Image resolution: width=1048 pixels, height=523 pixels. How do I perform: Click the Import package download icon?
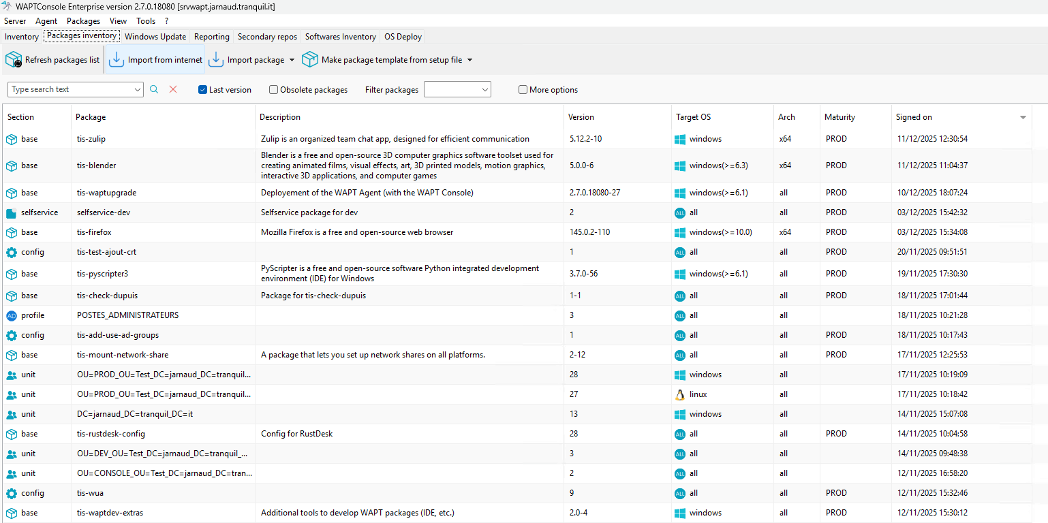click(x=216, y=59)
